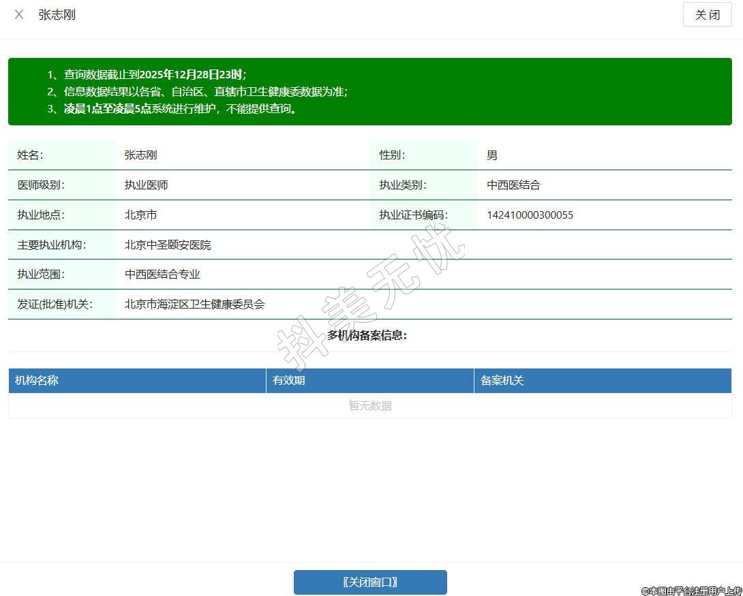The height and width of the screenshot is (596, 743).
Task: Click the gender value 男
Action: pyautogui.click(x=492, y=155)
